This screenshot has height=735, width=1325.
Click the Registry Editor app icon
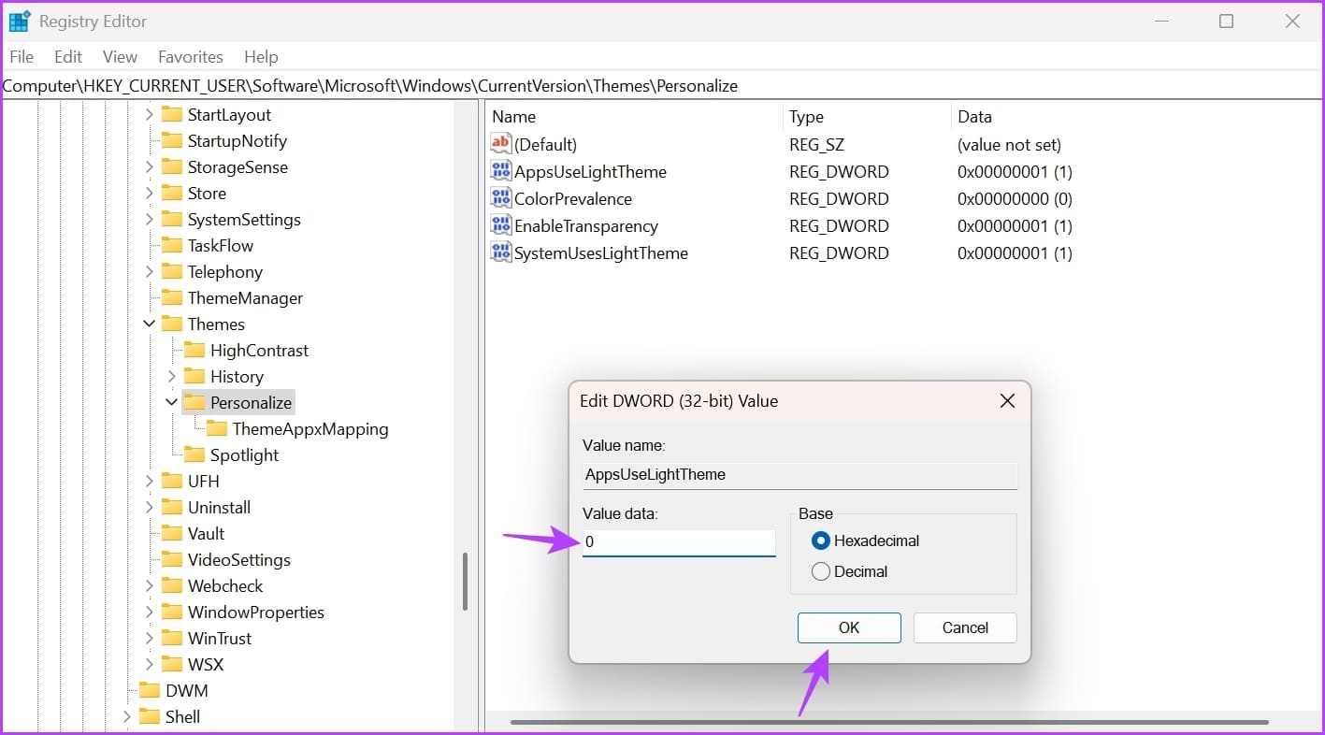point(20,22)
